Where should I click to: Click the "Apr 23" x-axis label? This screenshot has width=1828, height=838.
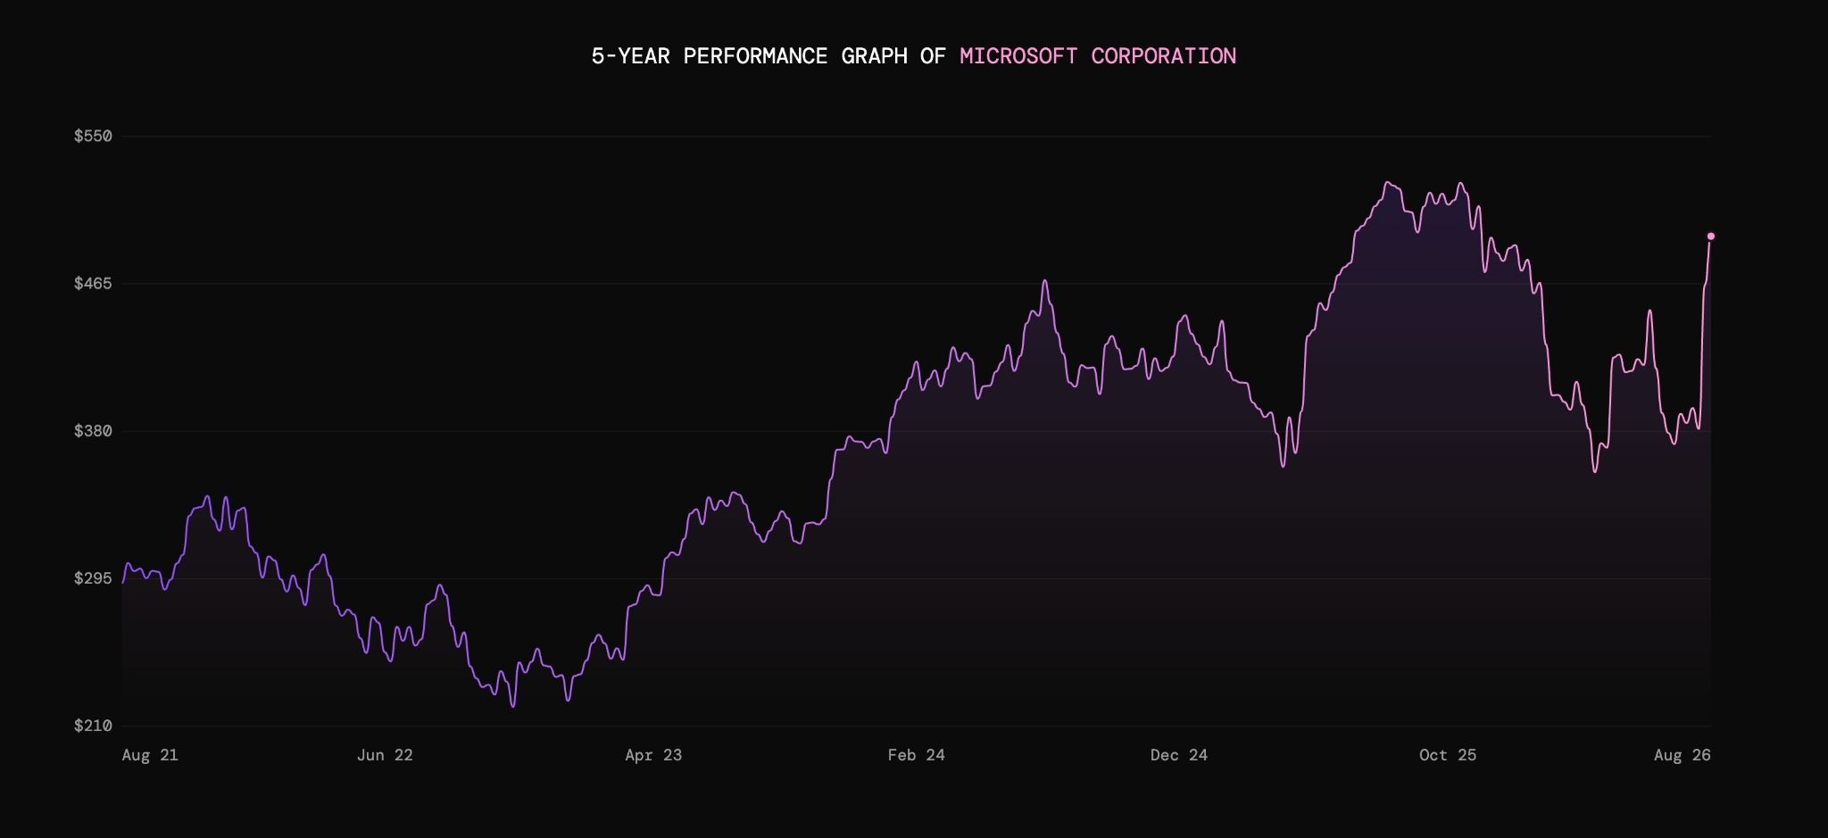pos(653,755)
